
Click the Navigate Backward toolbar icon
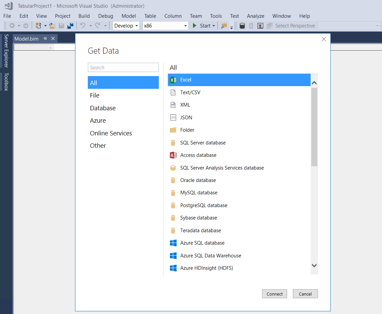coord(12,25)
